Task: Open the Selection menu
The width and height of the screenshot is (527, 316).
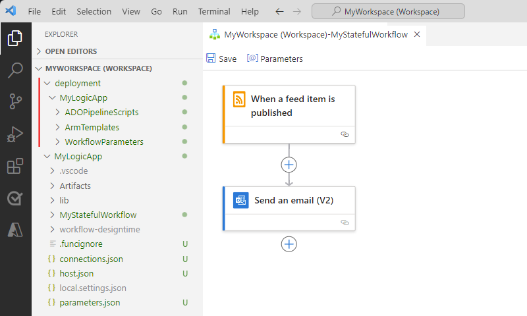Action: 94,12
